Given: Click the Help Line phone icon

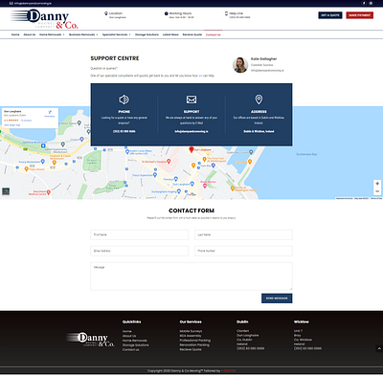Looking at the screenshot, I should [x=226, y=13].
